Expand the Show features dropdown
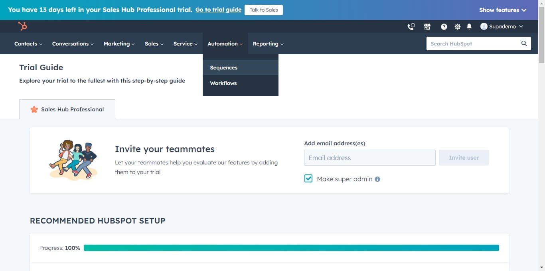 tap(502, 10)
